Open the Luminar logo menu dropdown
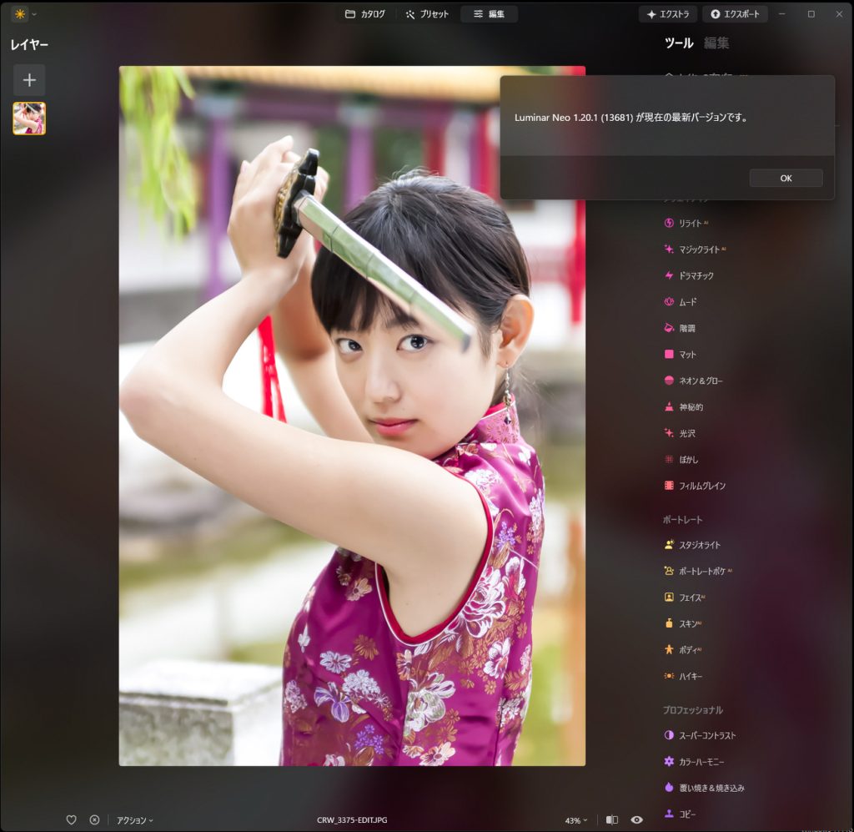 point(23,14)
